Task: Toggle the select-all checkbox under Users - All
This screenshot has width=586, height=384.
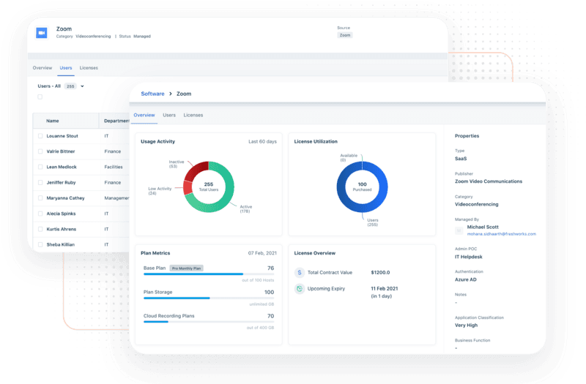Action: pyautogui.click(x=40, y=97)
